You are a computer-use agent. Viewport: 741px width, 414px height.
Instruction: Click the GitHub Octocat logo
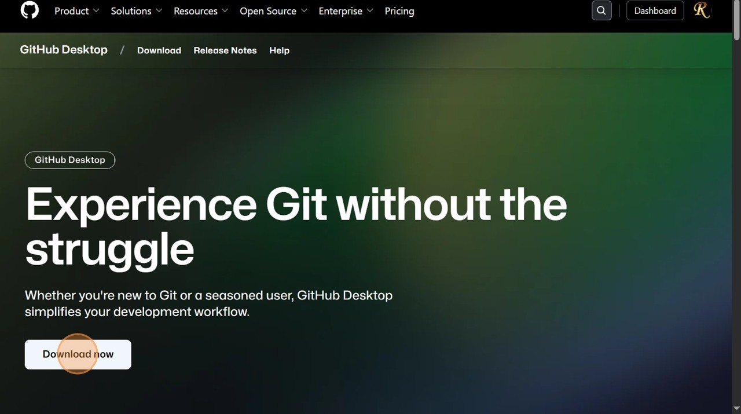coord(30,10)
